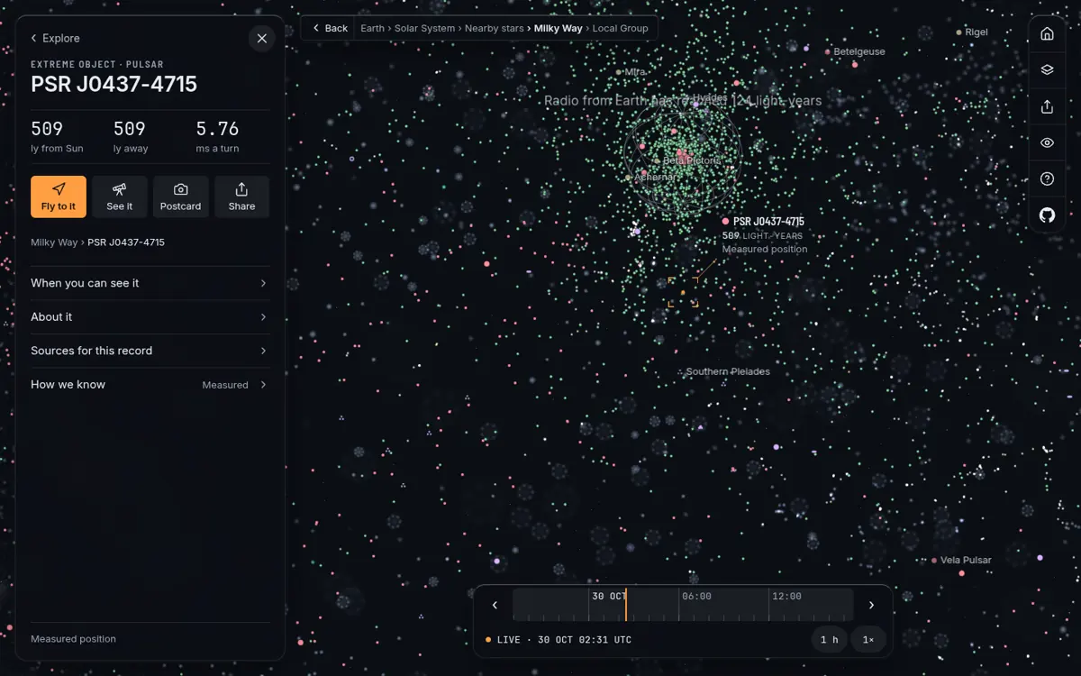1081x676 pixels.
Task: Step the timeline backward with left arrow
Action: (x=495, y=606)
